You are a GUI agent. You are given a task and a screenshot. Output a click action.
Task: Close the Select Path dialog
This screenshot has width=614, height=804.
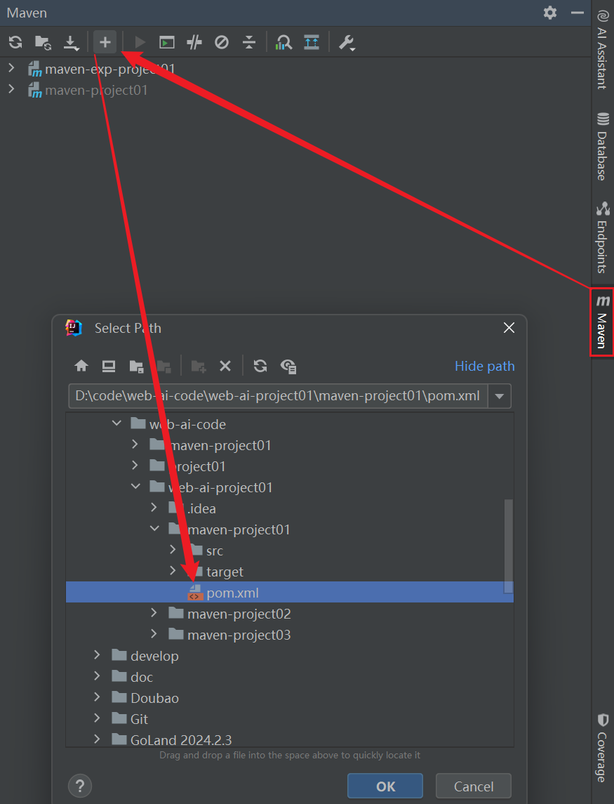(509, 328)
